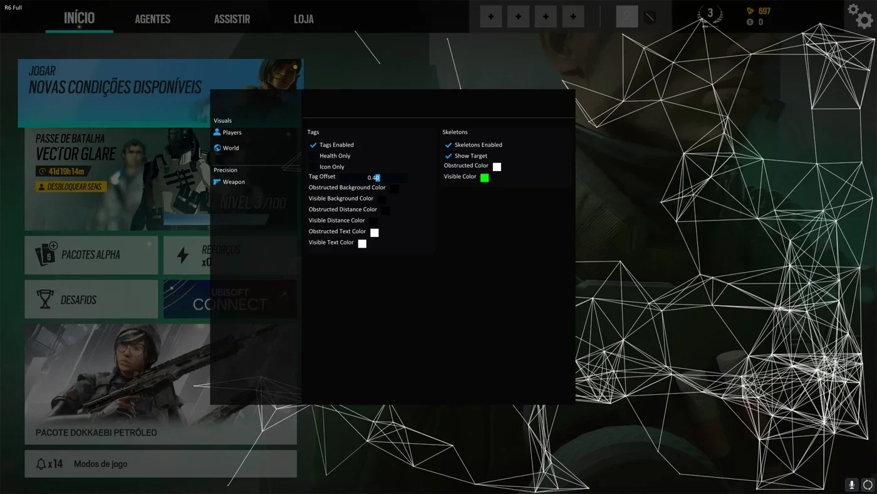Click the 697 renown balance
Image resolution: width=877 pixels, height=494 pixels.
pos(764,11)
